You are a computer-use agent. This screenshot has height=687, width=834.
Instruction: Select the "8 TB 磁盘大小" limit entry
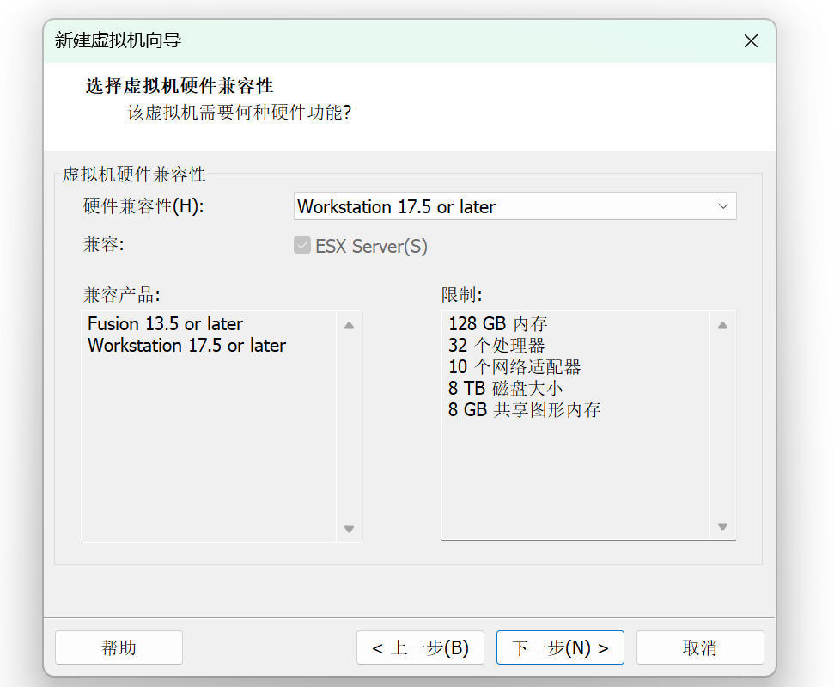pos(505,388)
